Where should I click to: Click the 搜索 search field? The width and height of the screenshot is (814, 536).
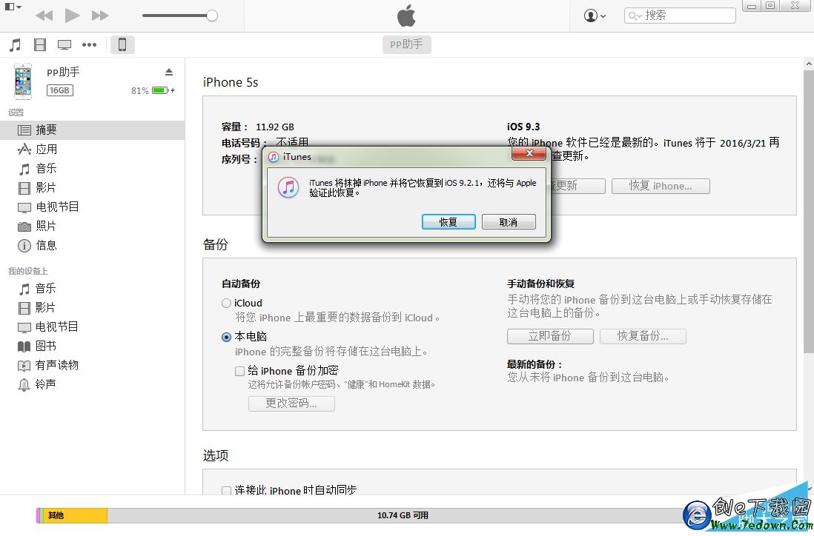(x=681, y=16)
